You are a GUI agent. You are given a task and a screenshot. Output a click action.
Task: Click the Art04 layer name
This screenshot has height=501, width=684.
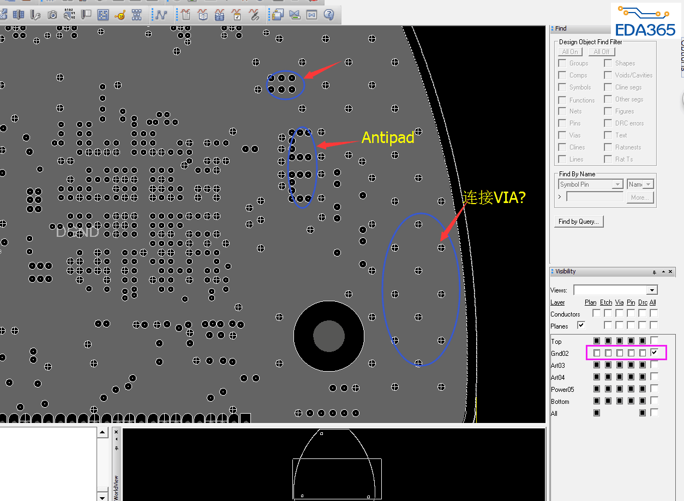(x=558, y=378)
